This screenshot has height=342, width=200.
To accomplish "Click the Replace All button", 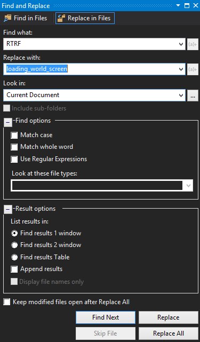I will click(x=169, y=333).
